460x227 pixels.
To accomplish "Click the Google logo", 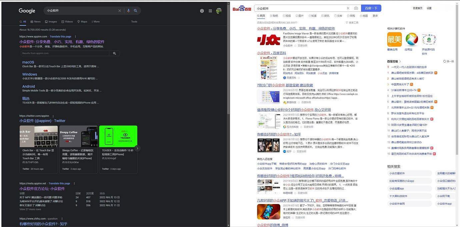I will click(x=27, y=11).
